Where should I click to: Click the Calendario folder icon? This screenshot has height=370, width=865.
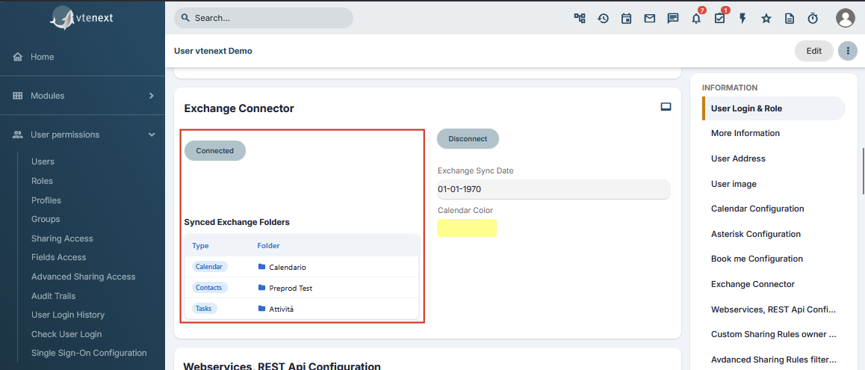pyautogui.click(x=261, y=267)
